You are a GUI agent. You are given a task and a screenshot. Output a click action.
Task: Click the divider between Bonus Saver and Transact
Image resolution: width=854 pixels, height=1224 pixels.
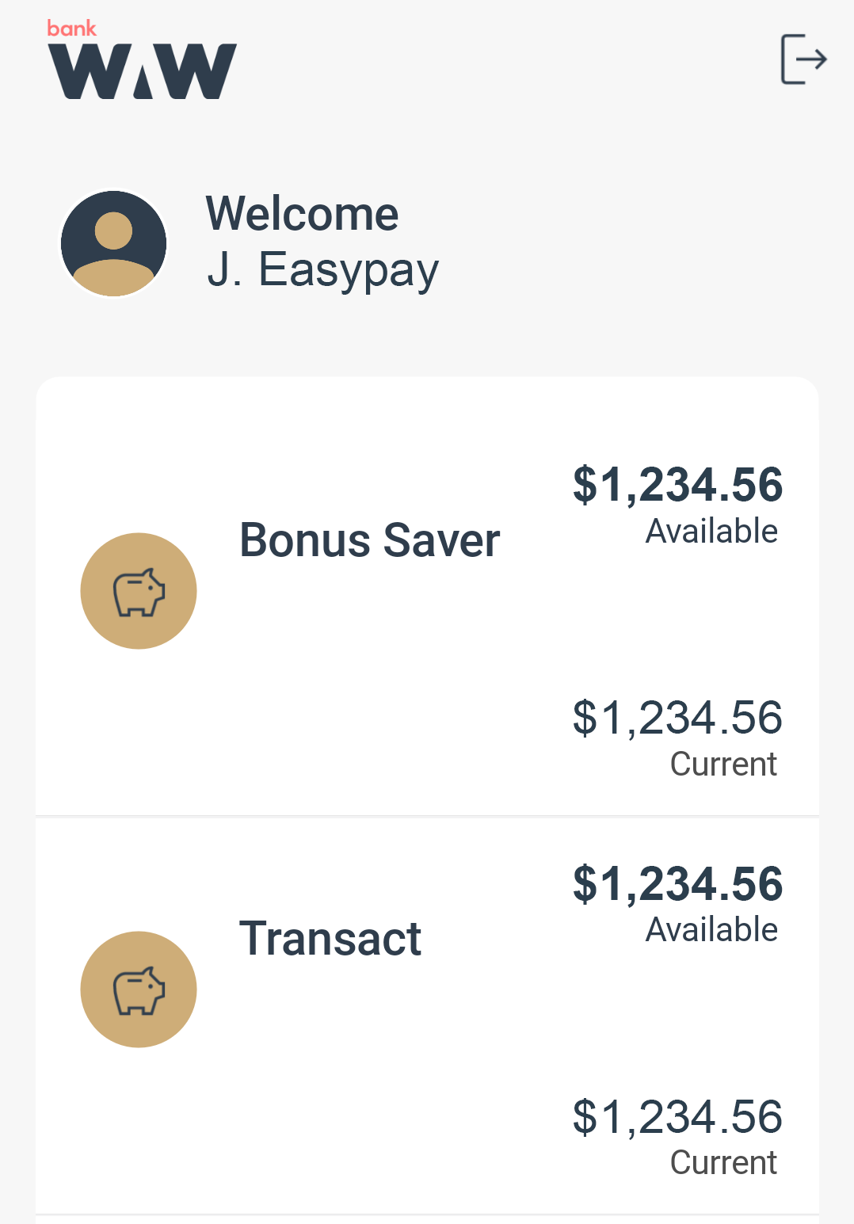click(x=427, y=816)
